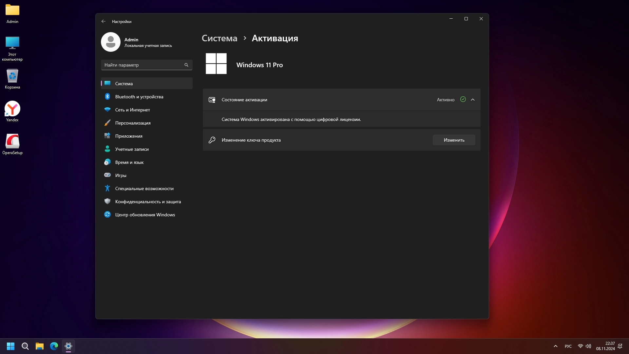Open Конфиденциальность и защита section
This screenshot has height=354, width=629.
(x=148, y=202)
